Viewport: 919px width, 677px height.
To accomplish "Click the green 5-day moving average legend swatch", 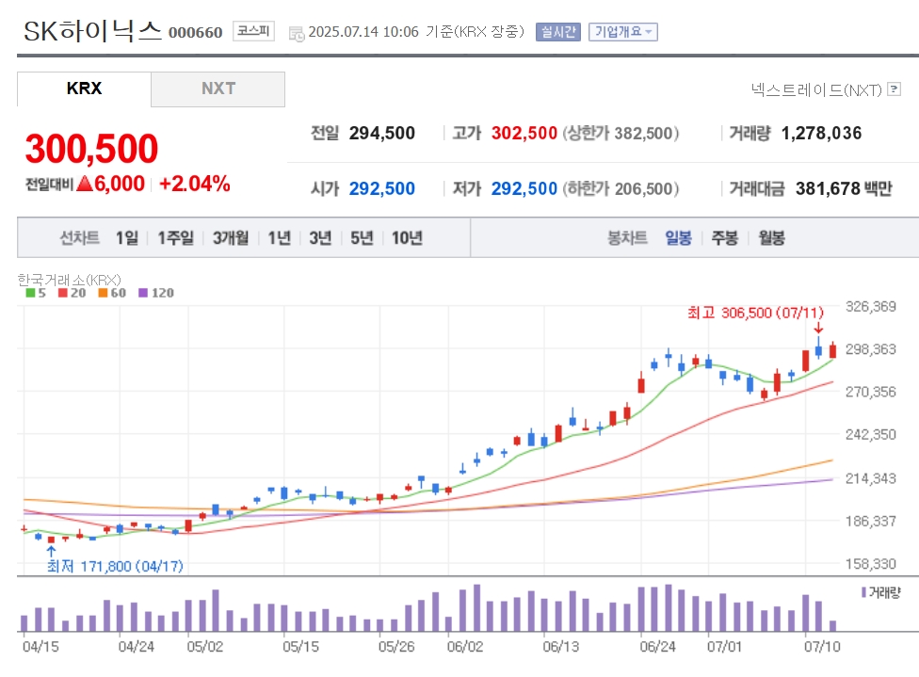I will click(x=30, y=293).
